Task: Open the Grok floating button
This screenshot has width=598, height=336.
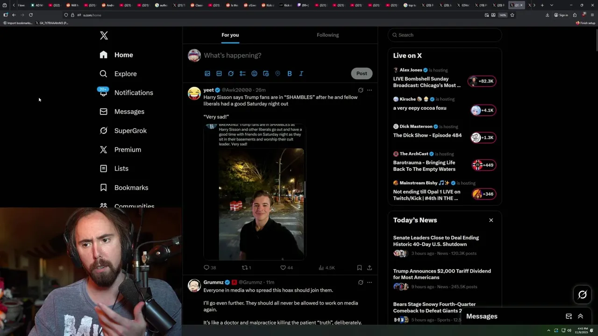Action: tap(583, 294)
